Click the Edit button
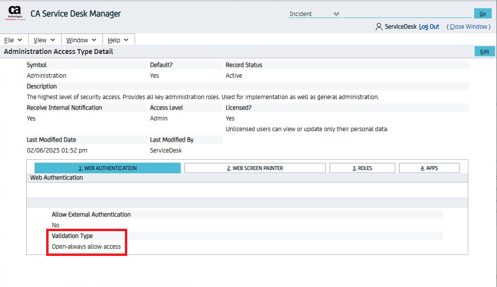The width and height of the screenshot is (497, 287). pyautogui.click(x=484, y=51)
